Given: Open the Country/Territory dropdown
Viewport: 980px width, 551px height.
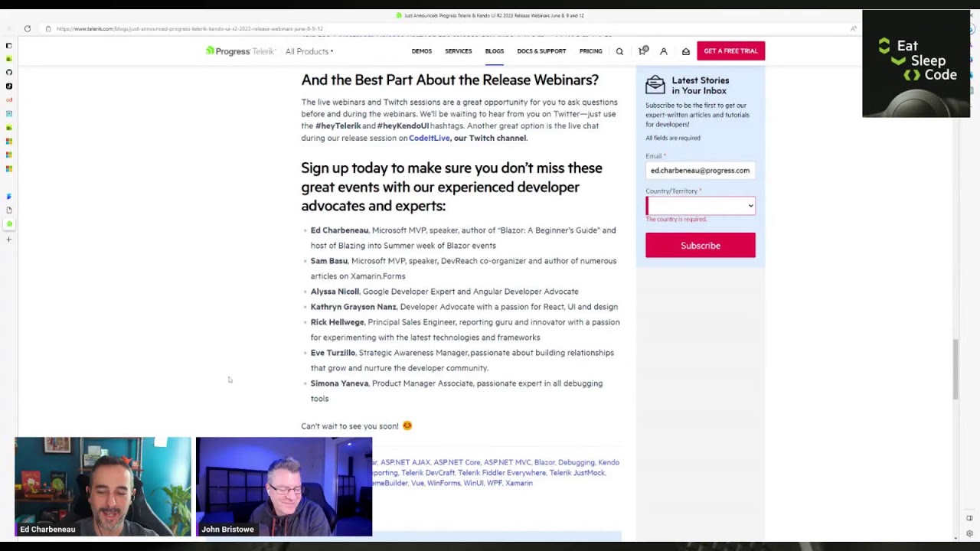Looking at the screenshot, I should 701,205.
